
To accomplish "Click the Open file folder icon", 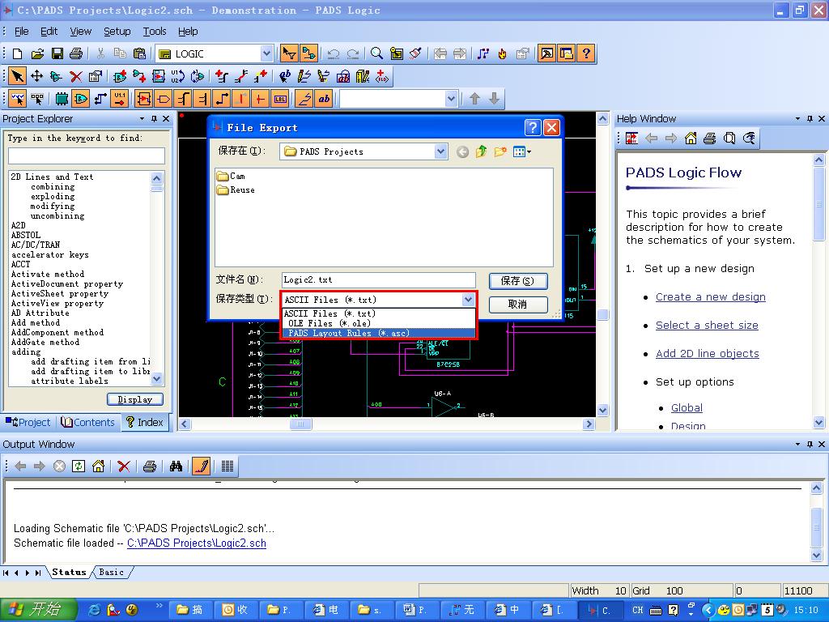I will click(x=37, y=53).
